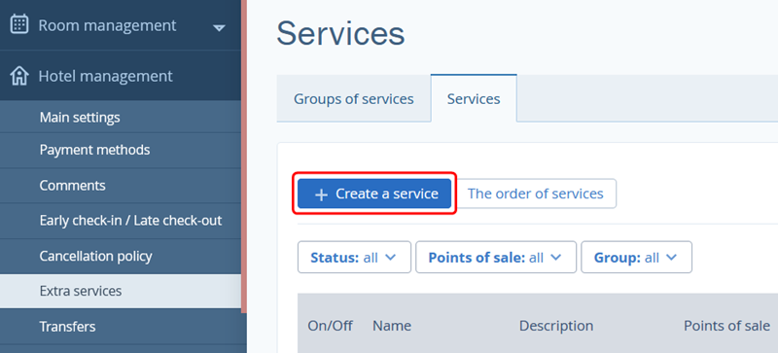Click the Name column header
This screenshot has height=353, width=778.
tap(392, 326)
